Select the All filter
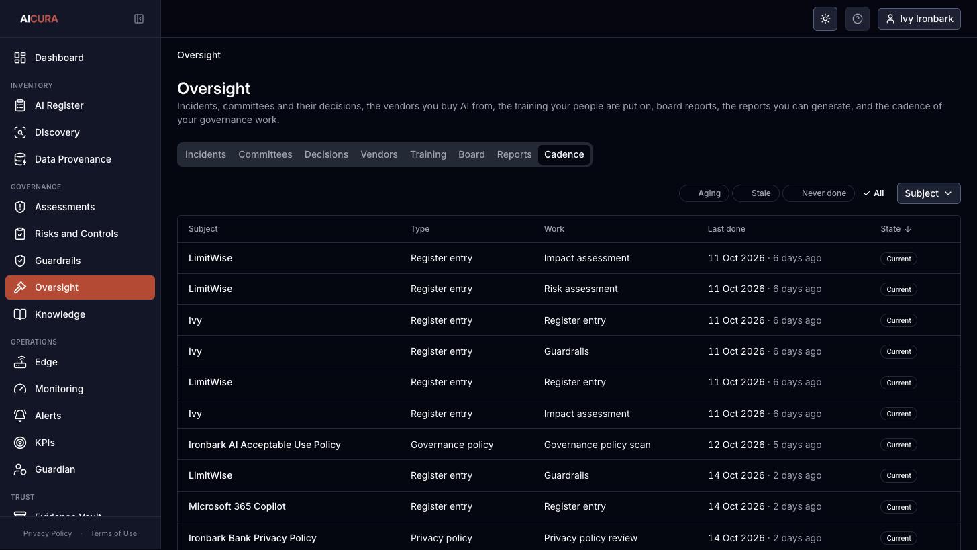 874,193
